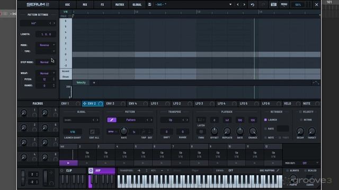This screenshot has width=339, height=190.
Task: Click the Trip triplet icon
Action: (x=144, y=131)
